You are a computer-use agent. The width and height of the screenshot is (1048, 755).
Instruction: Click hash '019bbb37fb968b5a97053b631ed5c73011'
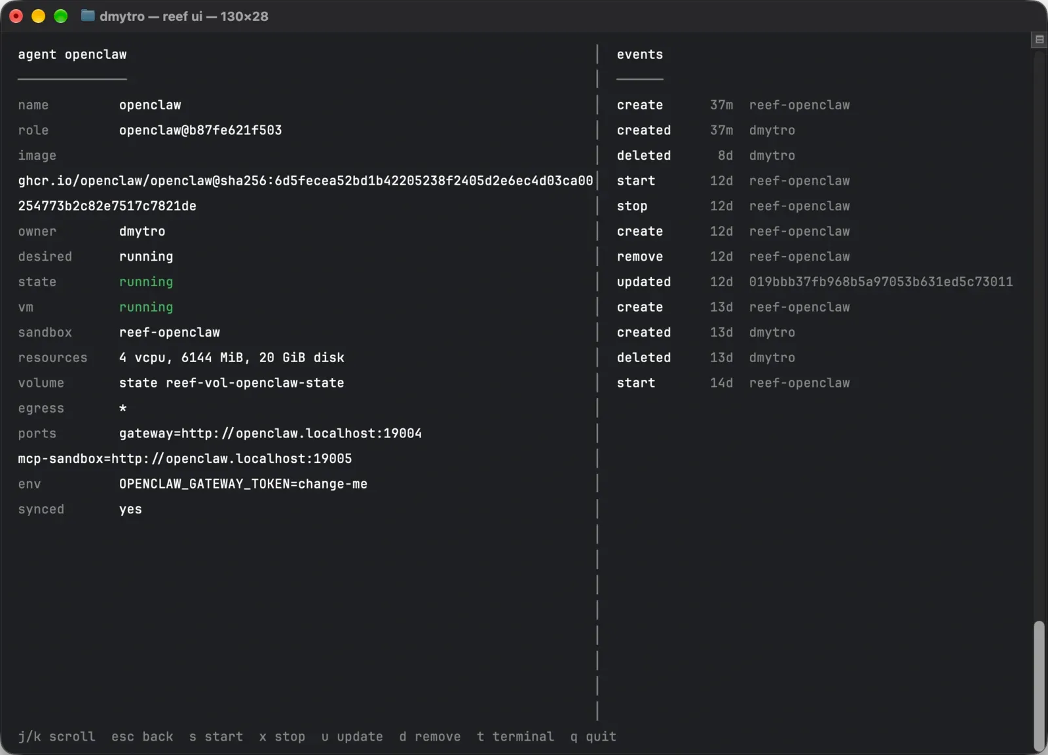[x=881, y=282]
